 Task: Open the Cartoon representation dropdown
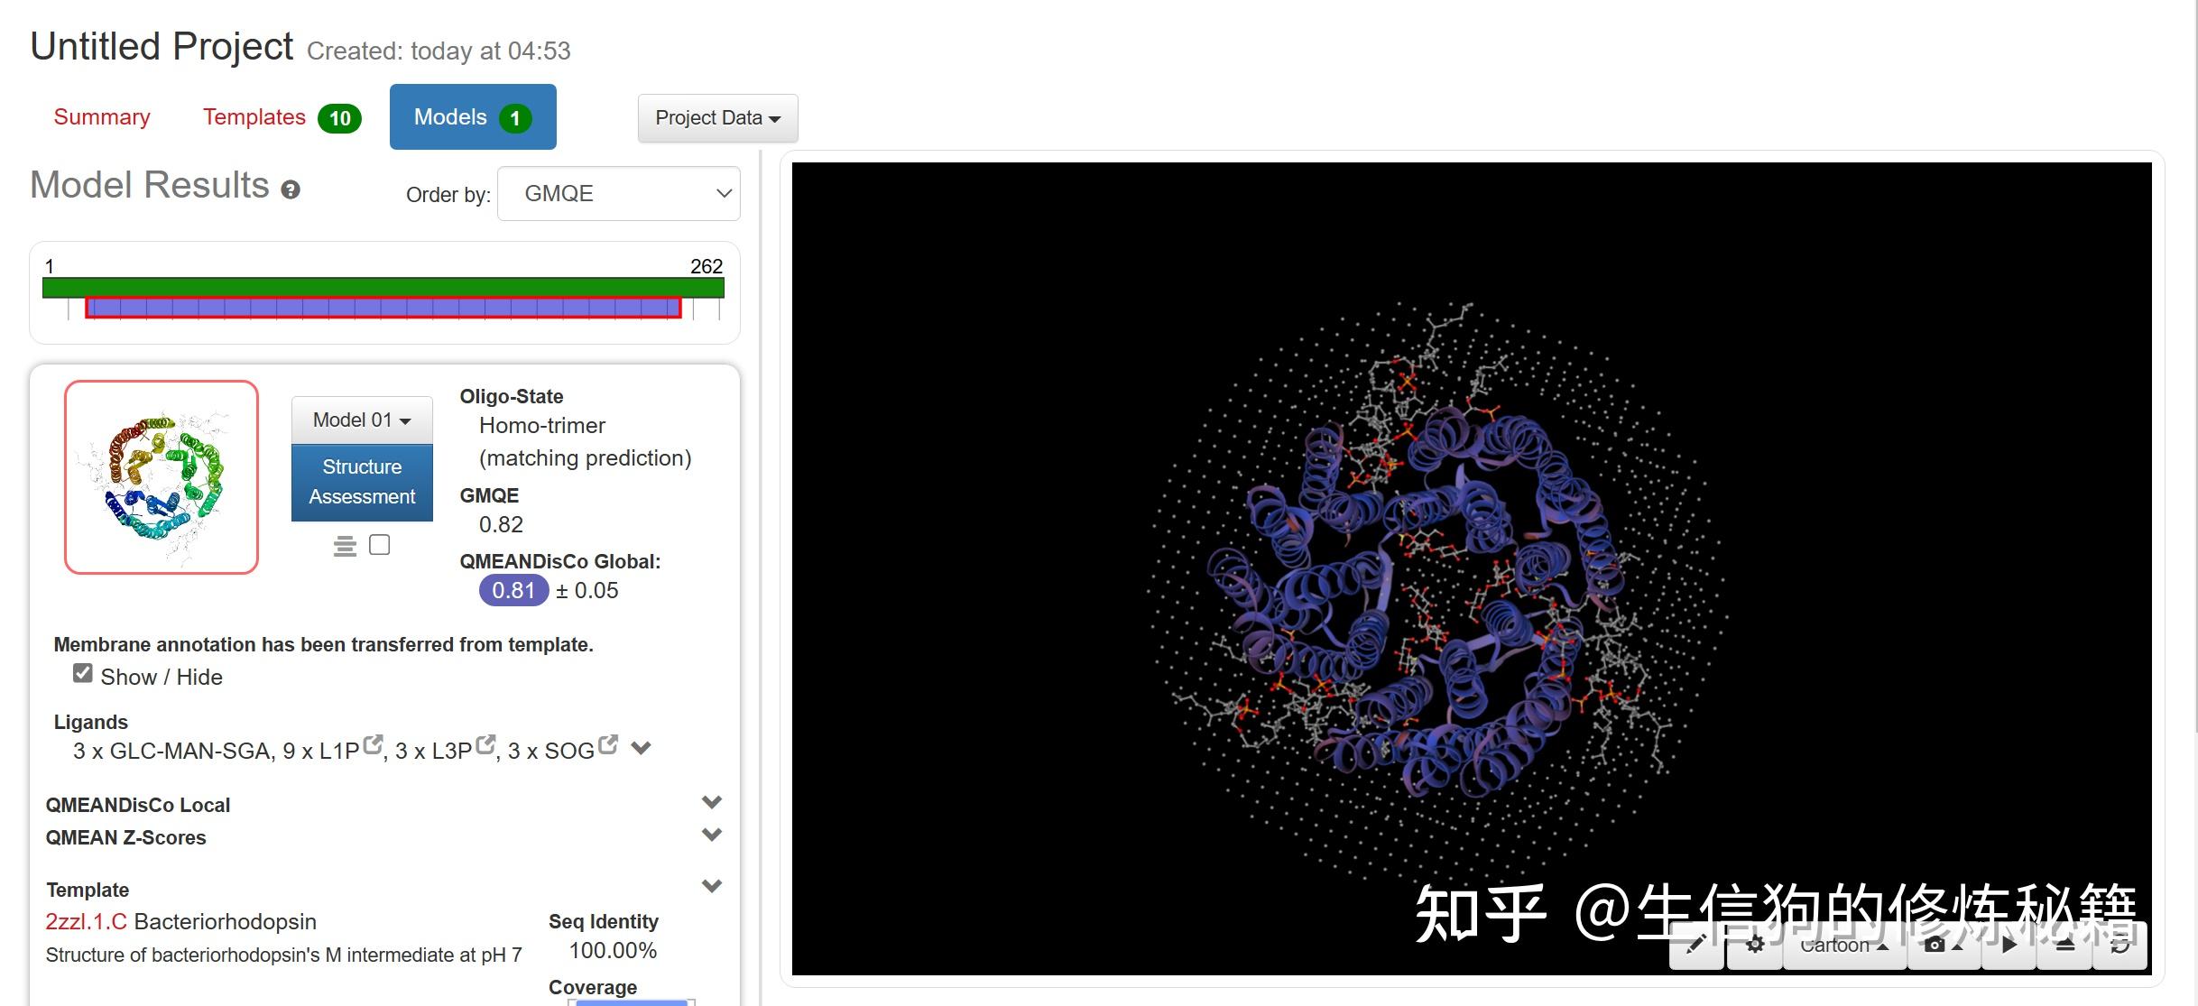coord(1844,945)
